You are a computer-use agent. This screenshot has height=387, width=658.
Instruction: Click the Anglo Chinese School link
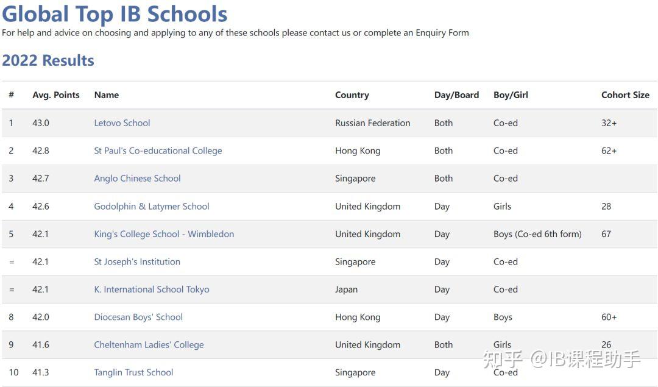point(137,179)
